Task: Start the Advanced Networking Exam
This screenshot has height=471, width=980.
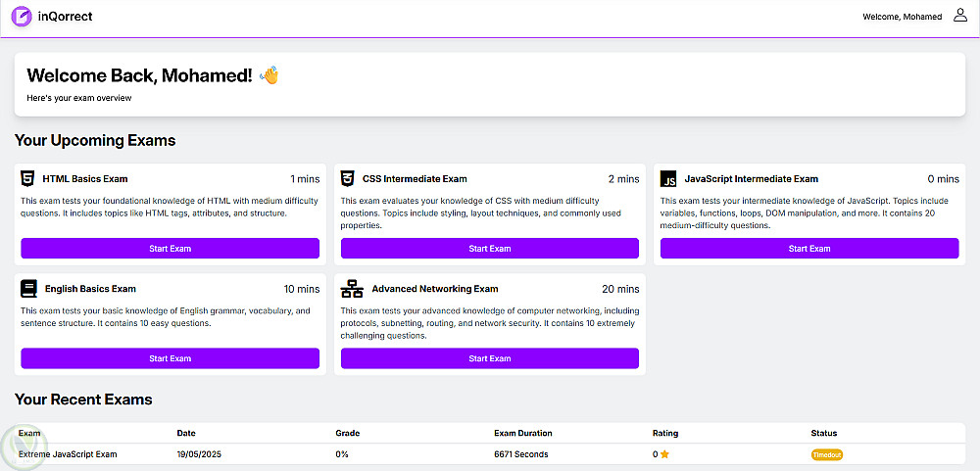Action: coord(489,358)
